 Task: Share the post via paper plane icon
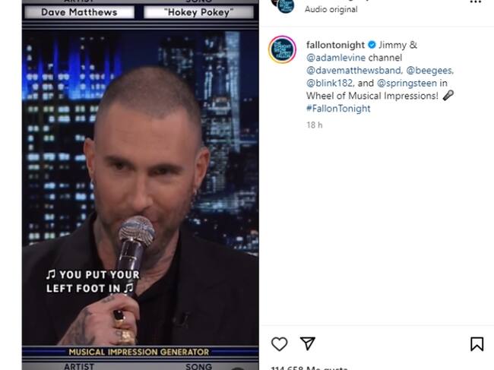click(308, 343)
